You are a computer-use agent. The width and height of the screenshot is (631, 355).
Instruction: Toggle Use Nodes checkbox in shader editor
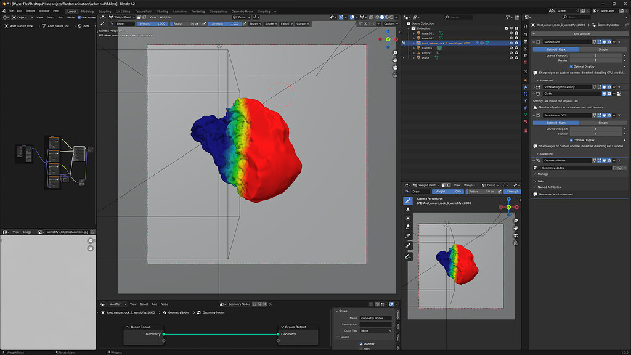pyautogui.click(x=79, y=17)
